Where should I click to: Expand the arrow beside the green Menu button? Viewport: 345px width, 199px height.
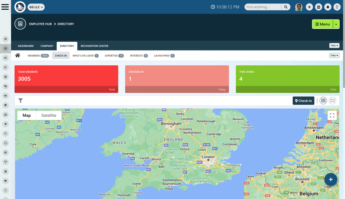pos(336,24)
